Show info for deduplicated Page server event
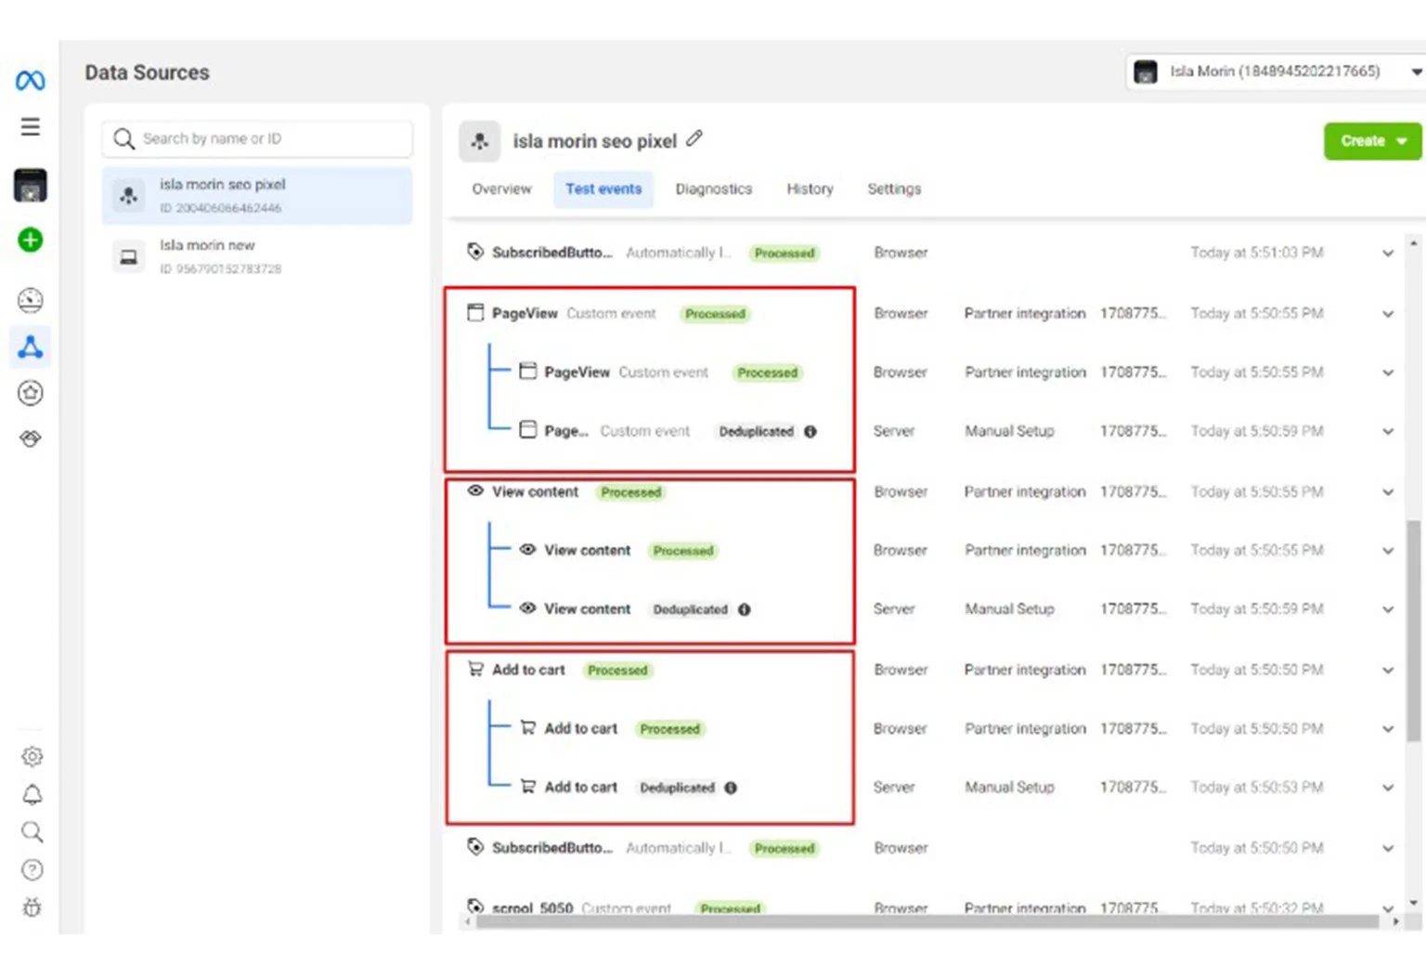 (810, 431)
